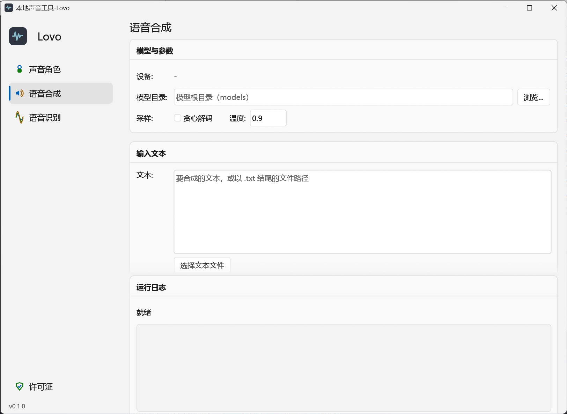Focus the 模型目录 input field
Image resolution: width=567 pixels, height=414 pixels.
point(343,97)
